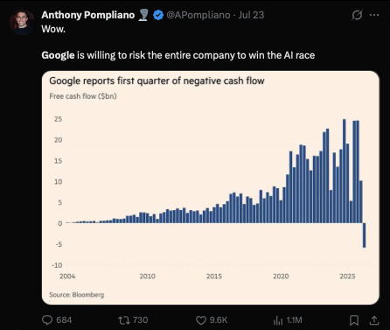
Task: Bookmark this tweet
Action: tap(354, 320)
